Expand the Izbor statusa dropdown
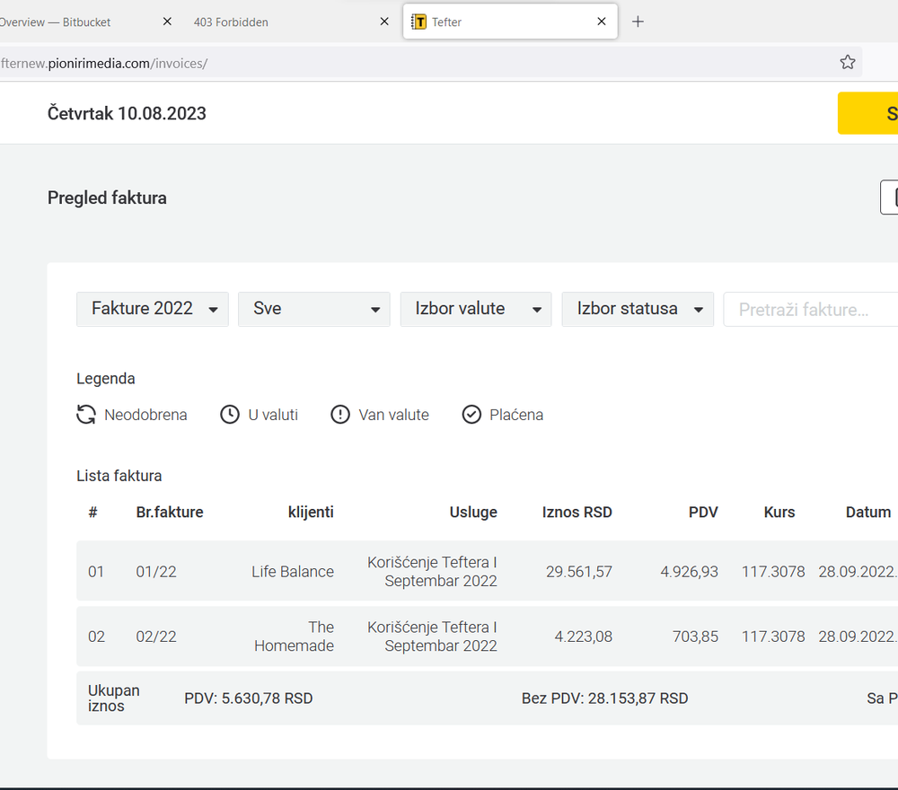This screenshot has width=898, height=790. coord(638,309)
